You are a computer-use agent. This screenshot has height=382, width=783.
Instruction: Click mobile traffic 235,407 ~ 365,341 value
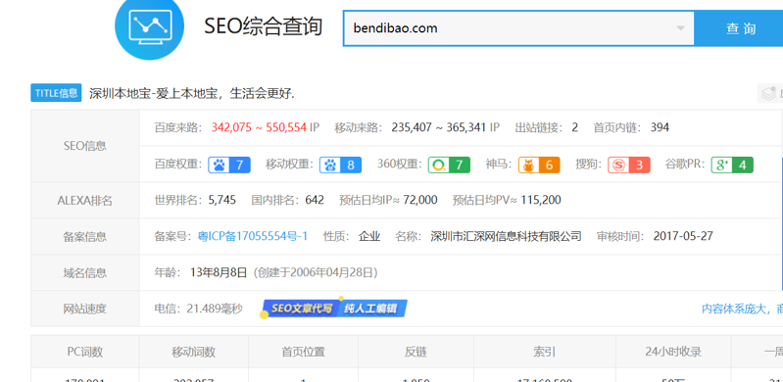point(438,127)
